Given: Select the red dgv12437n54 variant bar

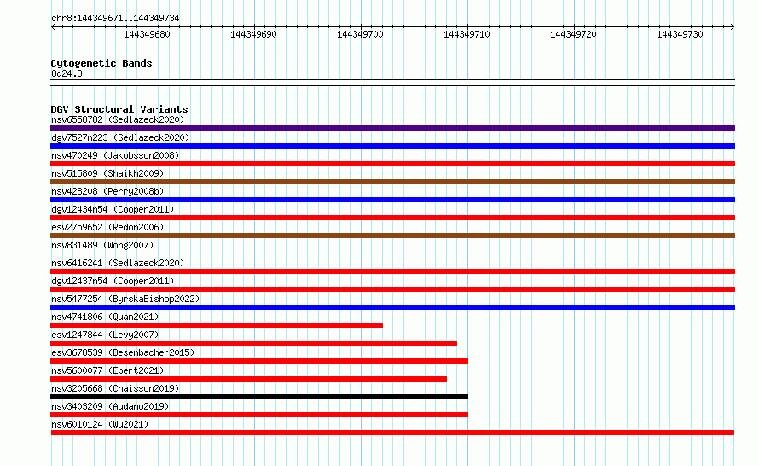Looking at the screenshot, I should pos(392,289).
